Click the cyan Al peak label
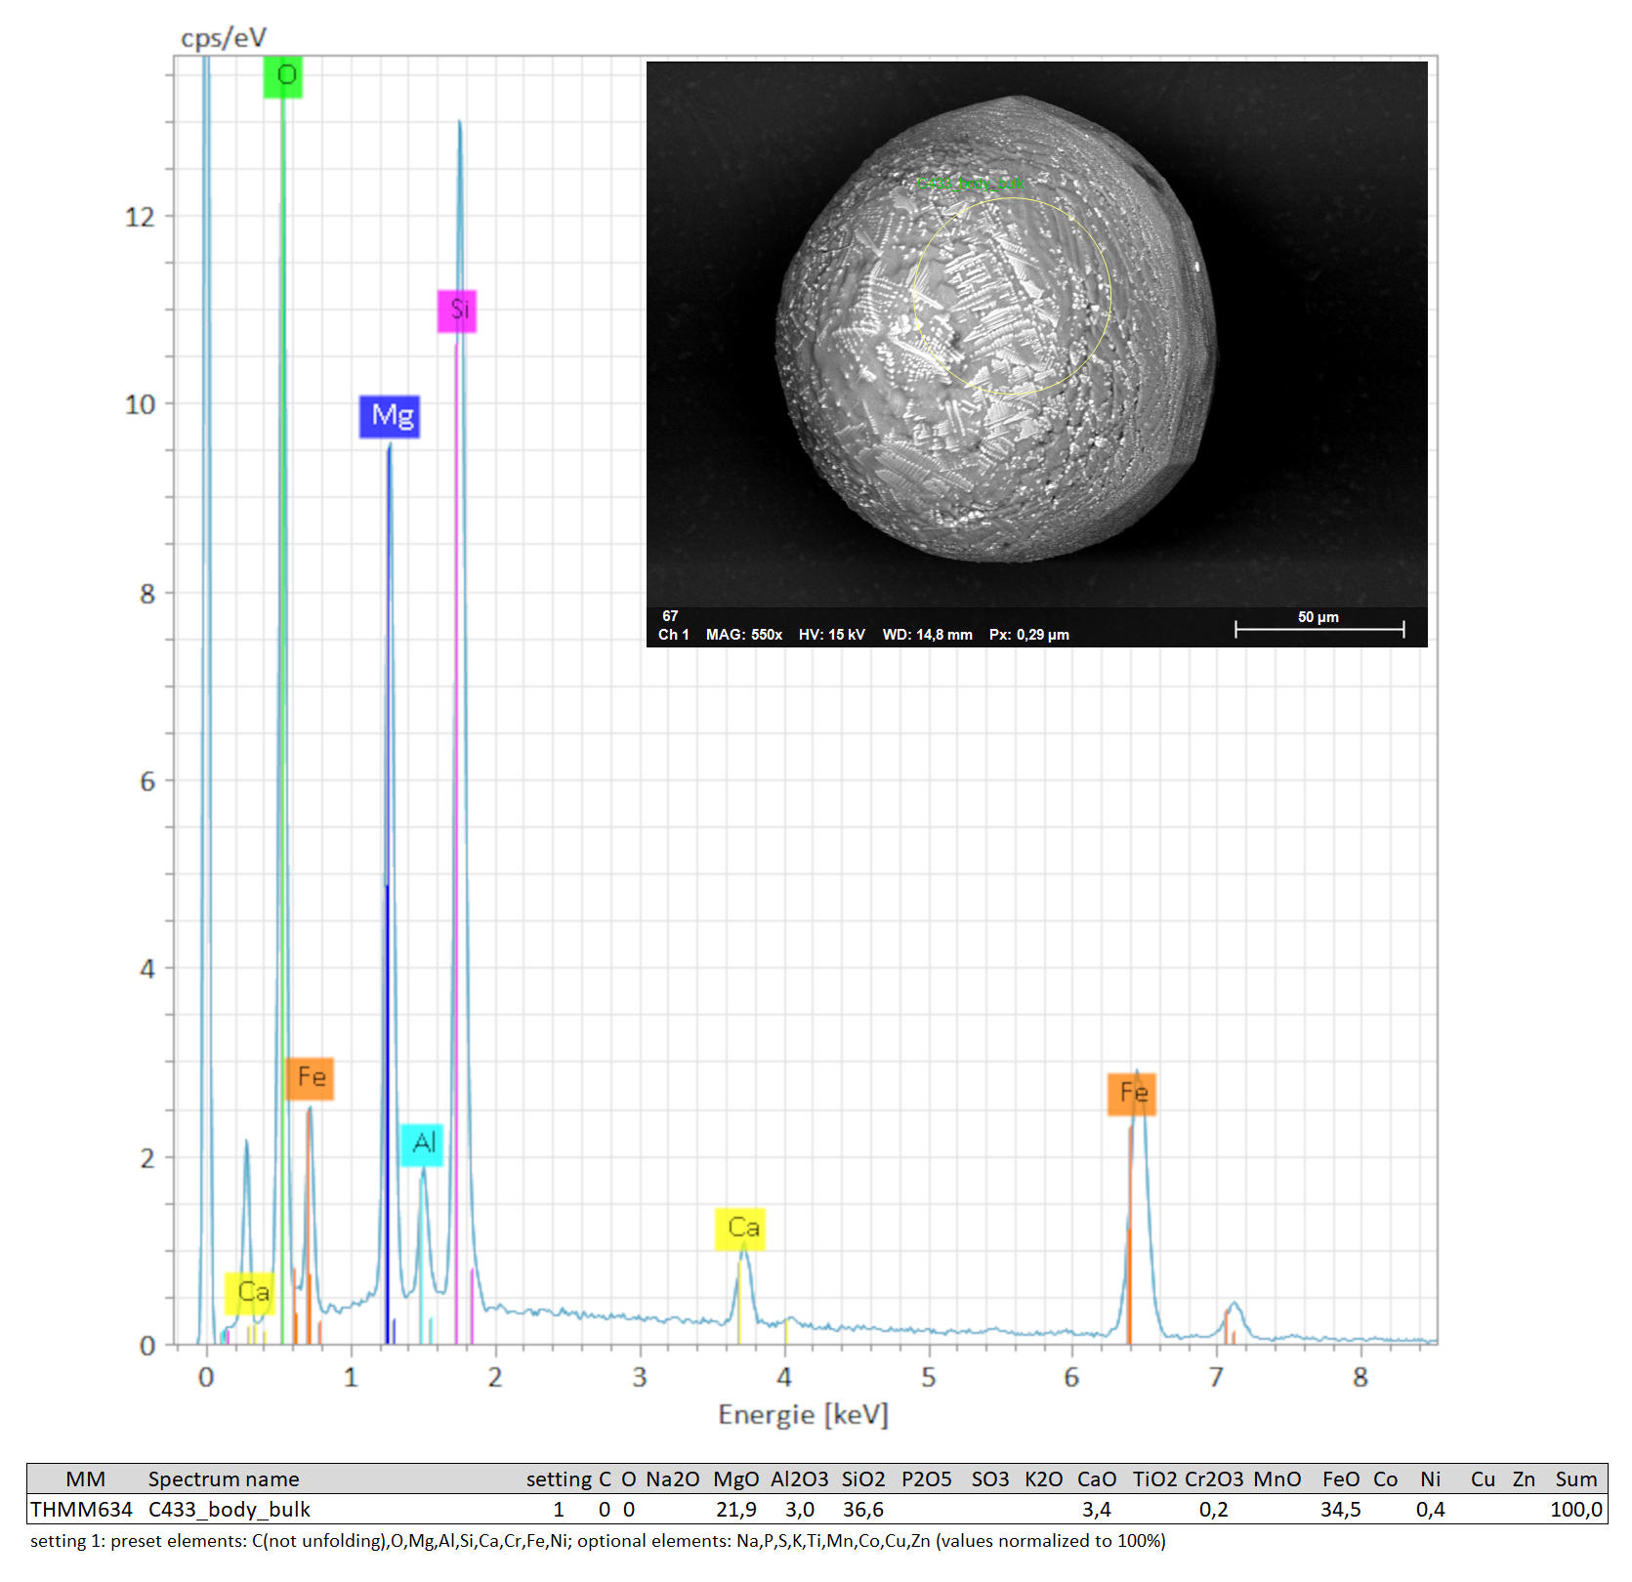Image resolution: width=1632 pixels, height=1582 pixels. [x=422, y=1144]
